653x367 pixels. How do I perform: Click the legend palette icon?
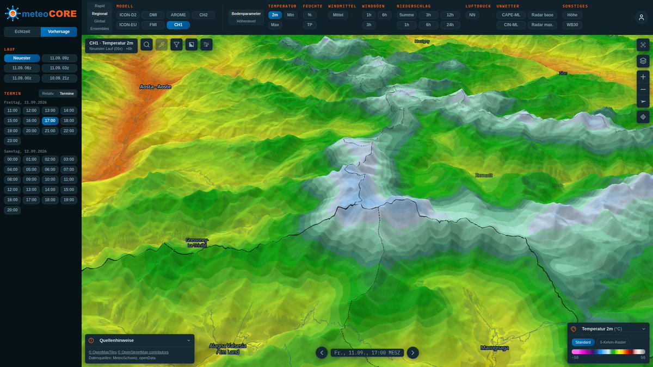coord(574,329)
